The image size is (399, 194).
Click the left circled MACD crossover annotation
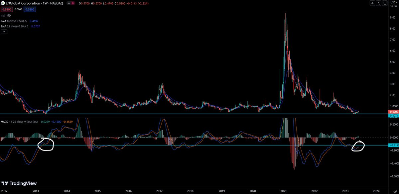click(x=46, y=144)
